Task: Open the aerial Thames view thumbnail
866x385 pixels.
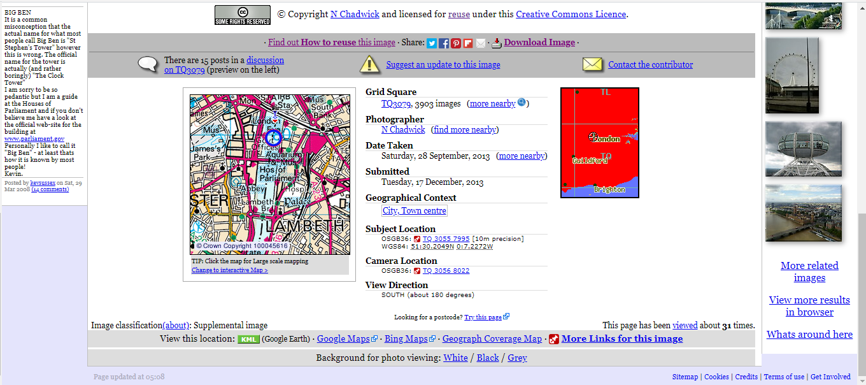Action: click(804, 213)
